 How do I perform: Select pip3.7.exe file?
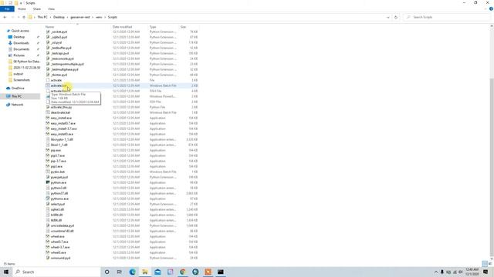pyautogui.click(x=58, y=155)
